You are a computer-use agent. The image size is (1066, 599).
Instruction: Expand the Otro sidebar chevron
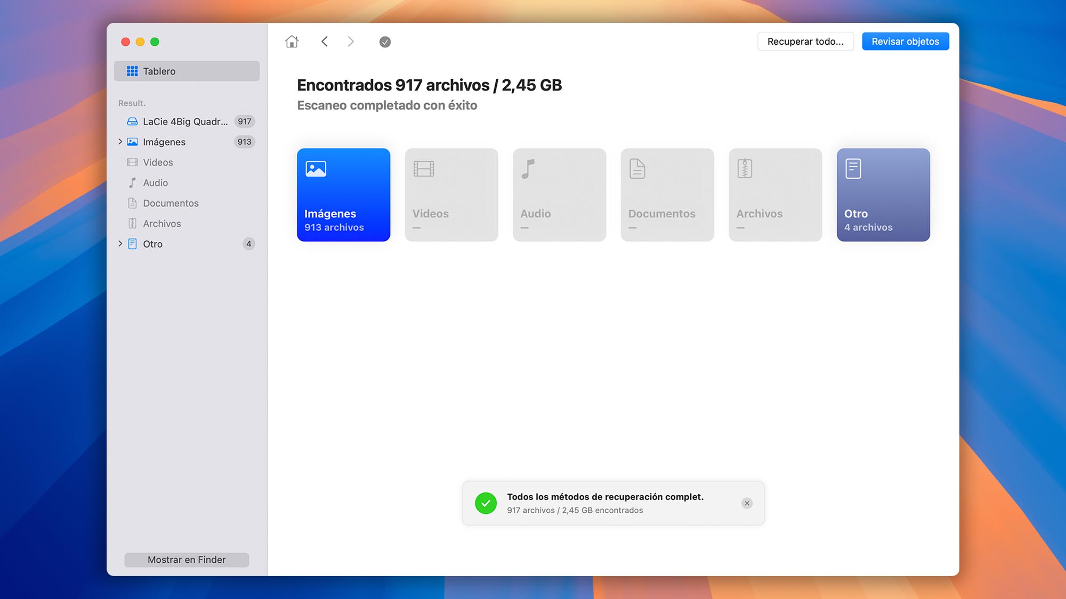tap(120, 244)
